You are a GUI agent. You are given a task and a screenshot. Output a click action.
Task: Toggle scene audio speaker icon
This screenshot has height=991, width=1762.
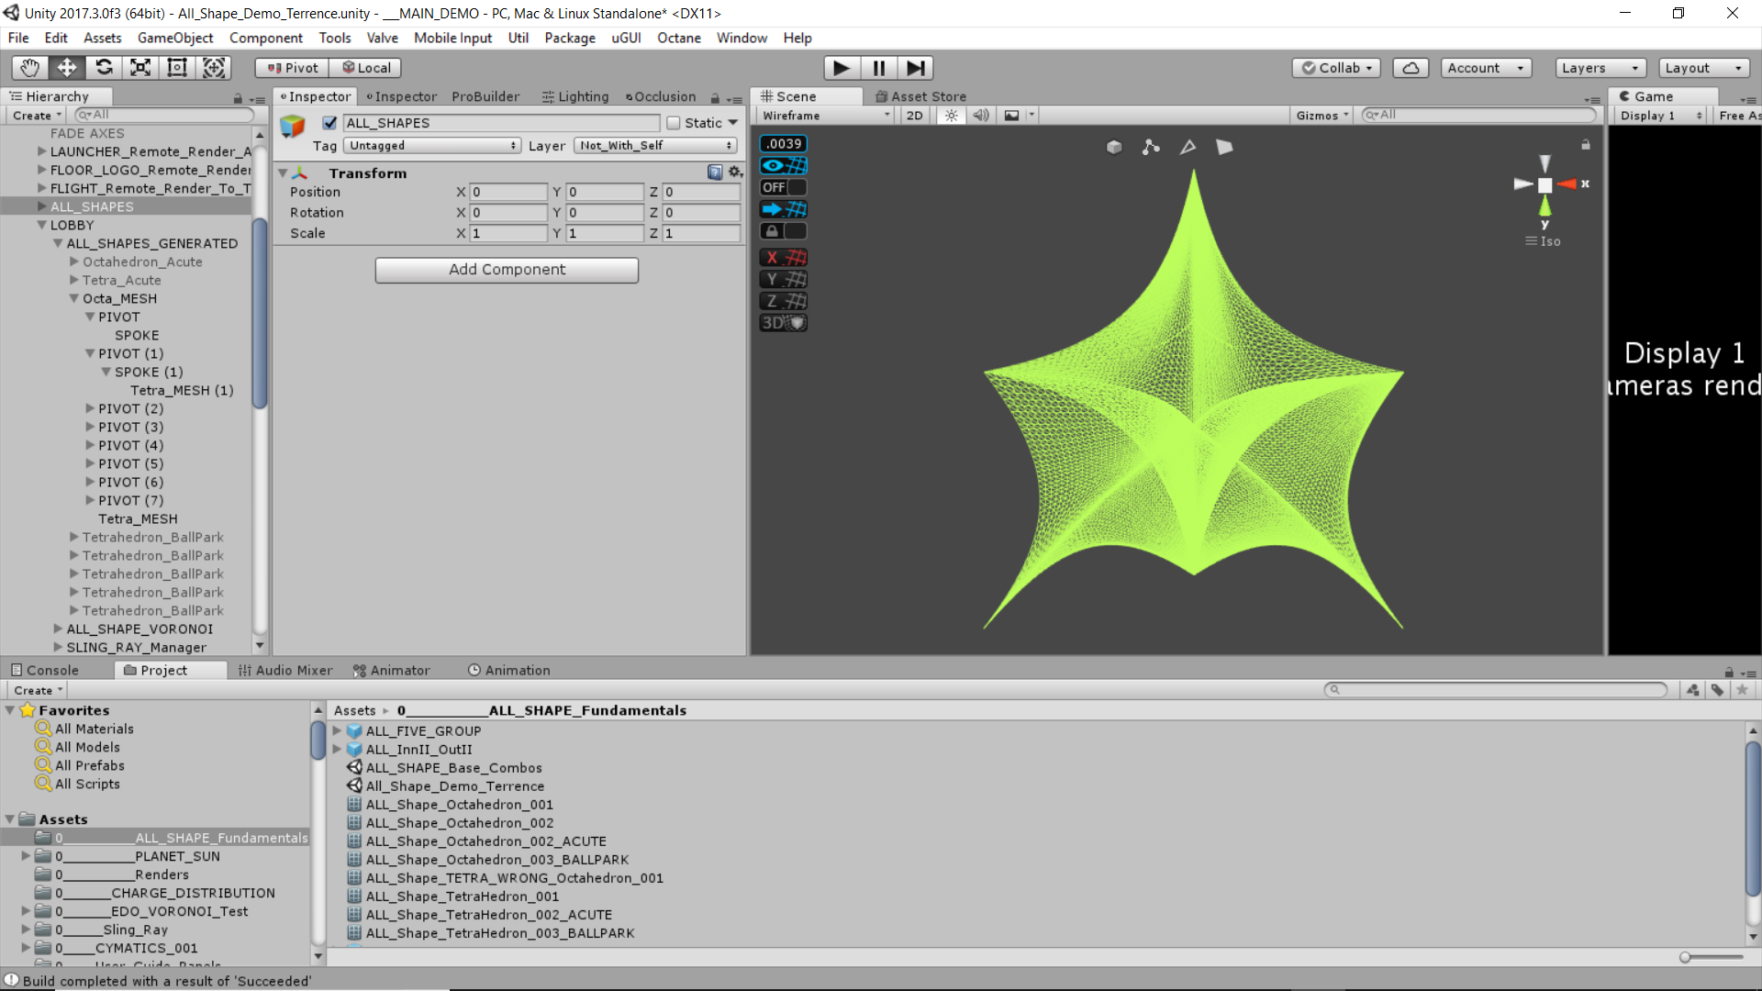click(x=981, y=116)
